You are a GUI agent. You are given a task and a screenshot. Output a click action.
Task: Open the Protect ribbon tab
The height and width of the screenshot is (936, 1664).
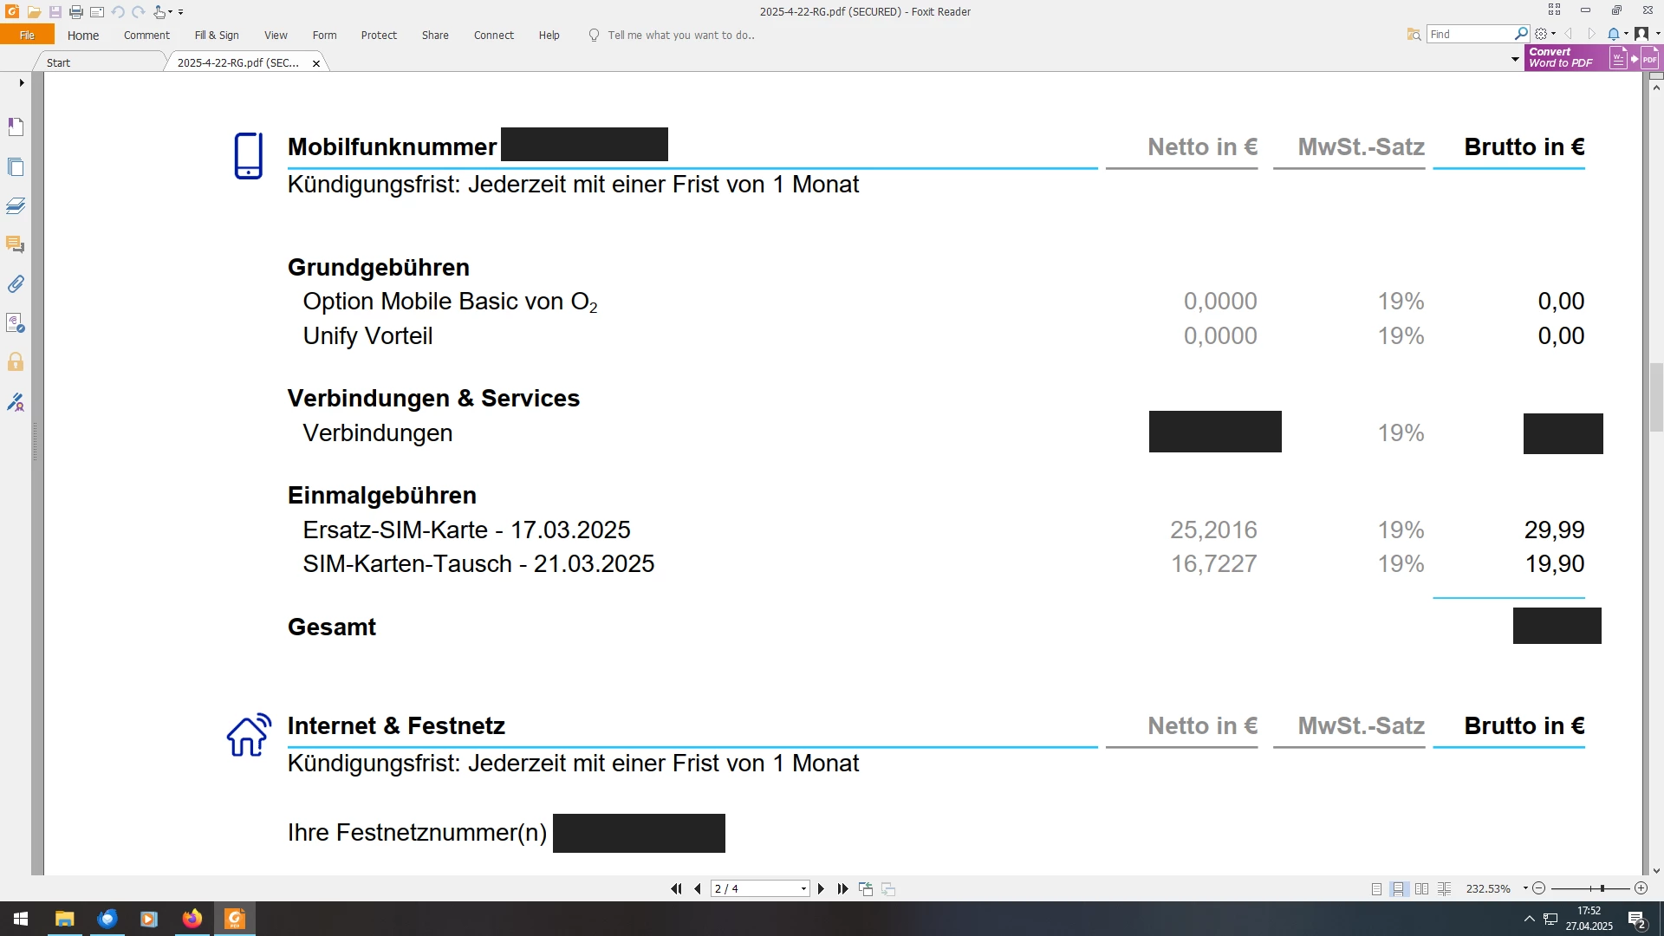379,36
